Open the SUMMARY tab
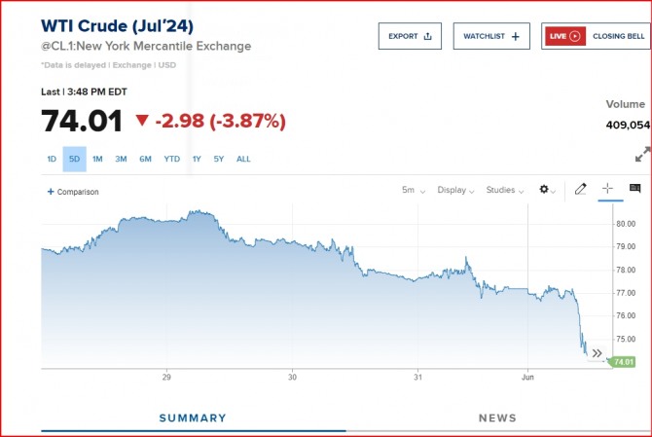The height and width of the screenshot is (437, 652). (x=193, y=418)
